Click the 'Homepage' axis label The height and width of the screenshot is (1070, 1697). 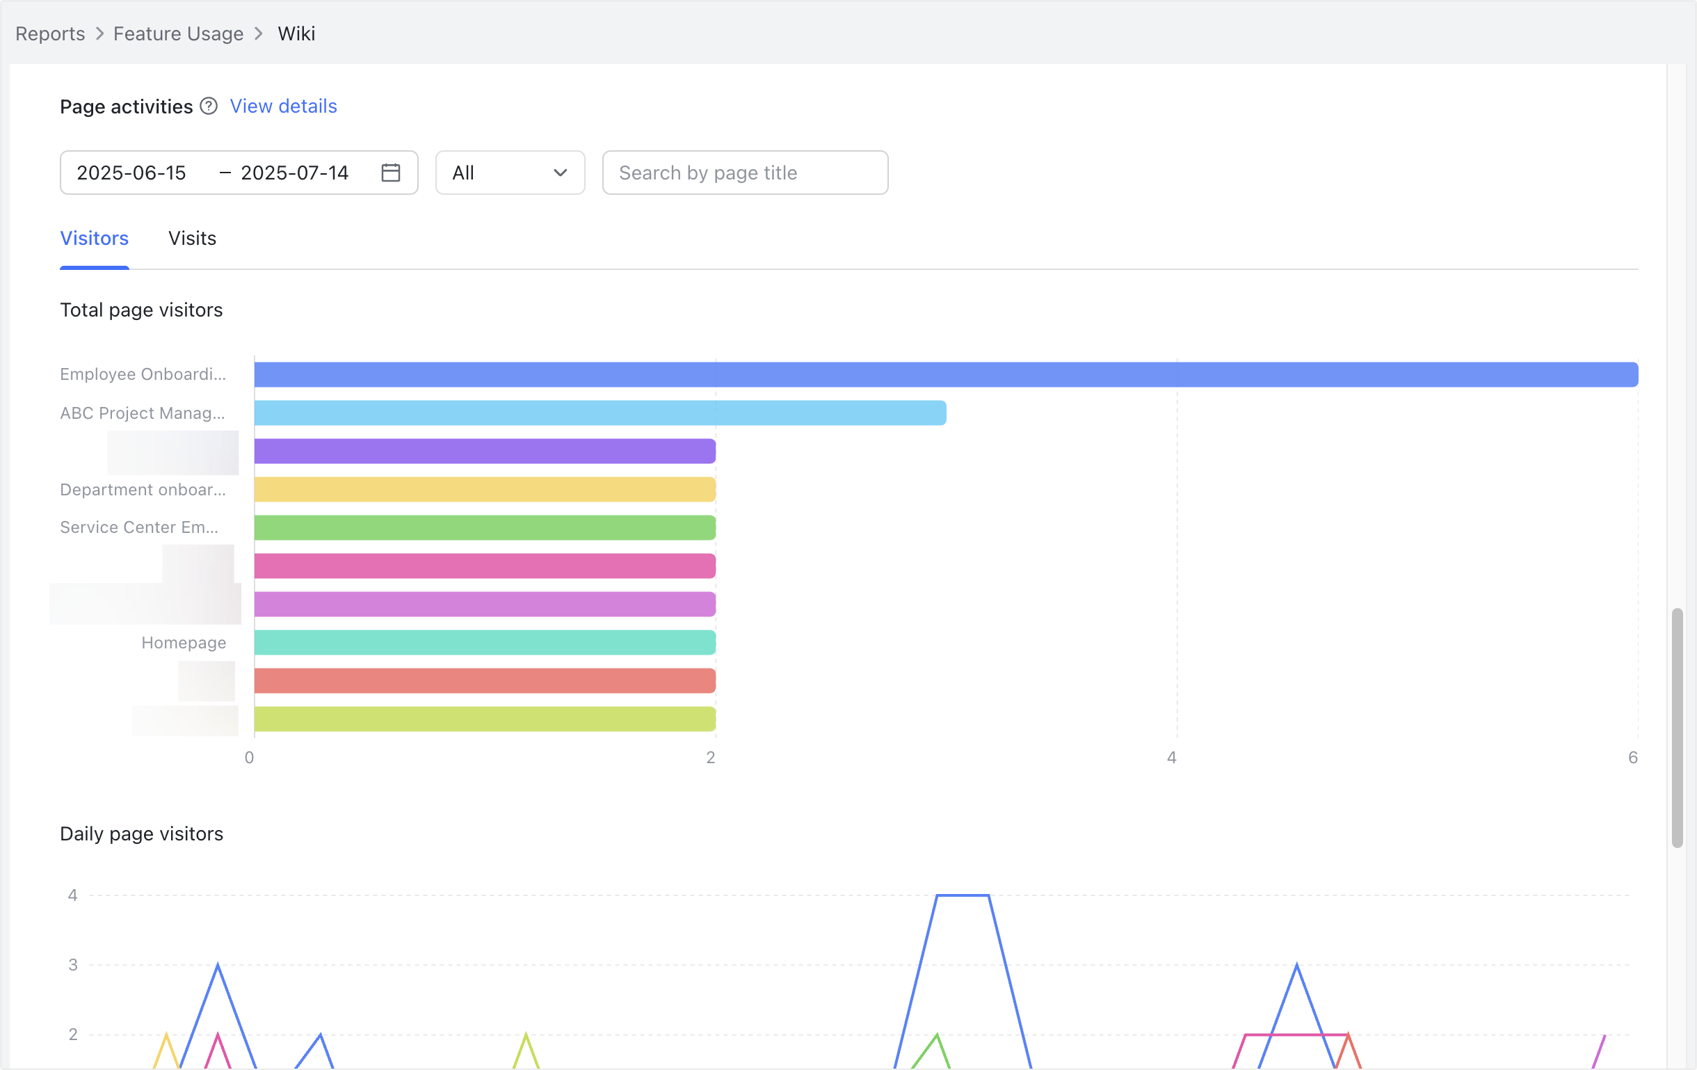(184, 643)
